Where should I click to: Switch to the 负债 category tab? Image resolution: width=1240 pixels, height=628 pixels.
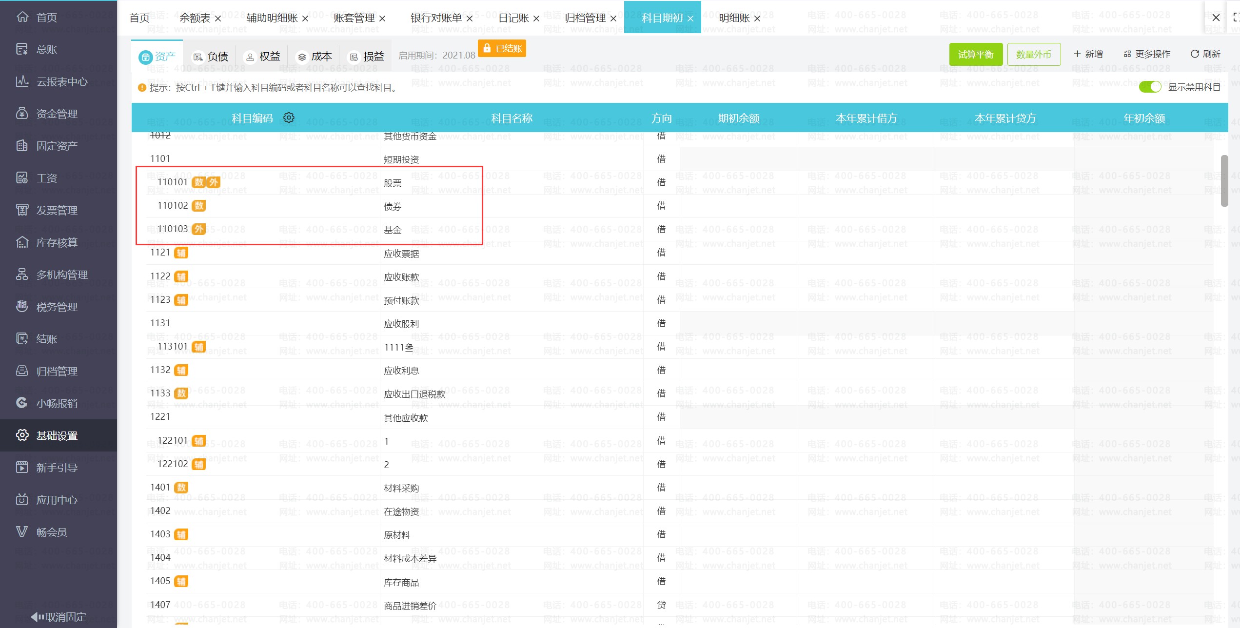tap(211, 56)
